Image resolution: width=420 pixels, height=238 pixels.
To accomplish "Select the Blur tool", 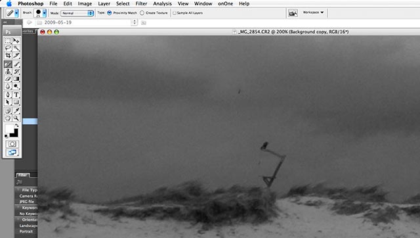I will pos(8,86).
